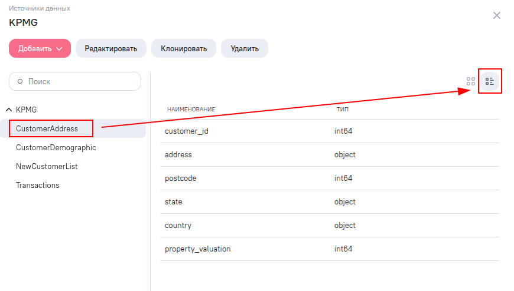Click the search magnifier icon

[x=20, y=81]
